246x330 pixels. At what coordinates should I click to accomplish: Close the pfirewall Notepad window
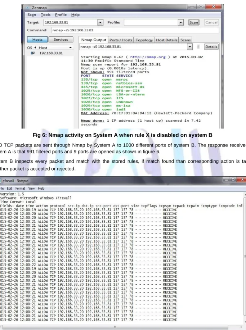[x=242, y=180]
